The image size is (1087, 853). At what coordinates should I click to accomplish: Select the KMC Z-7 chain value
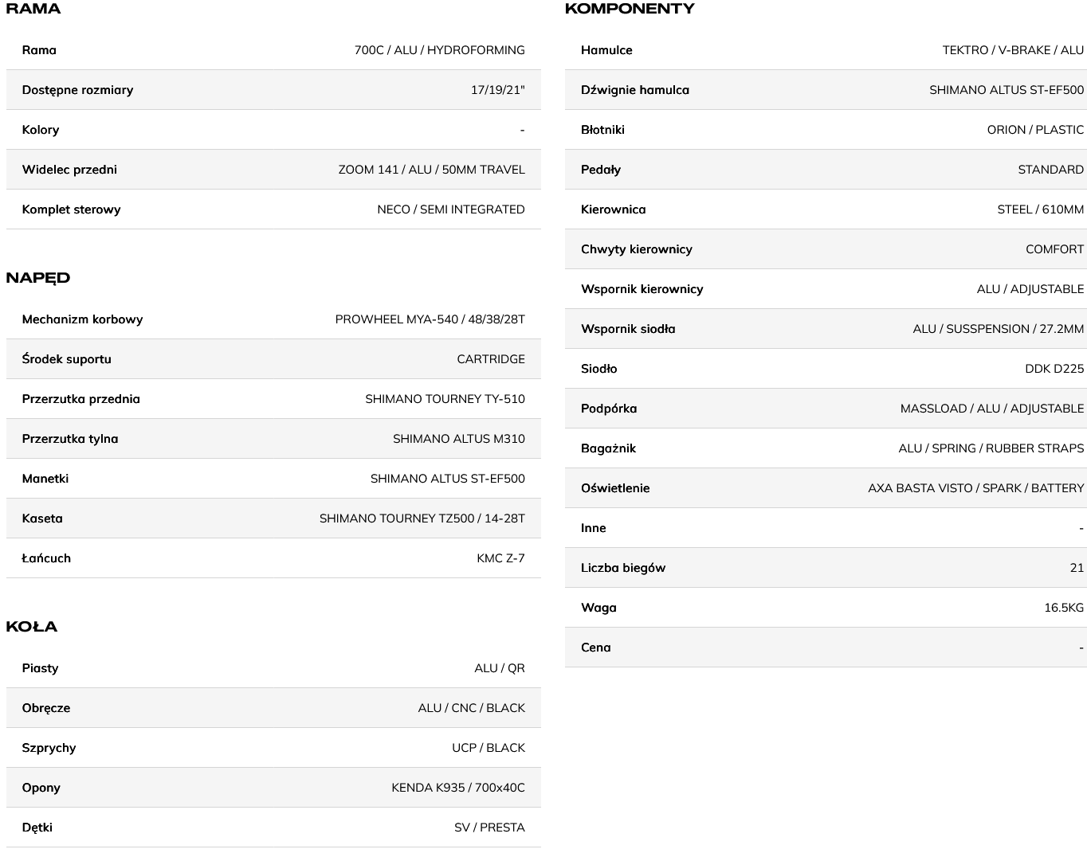pyautogui.click(x=500, y=558)
